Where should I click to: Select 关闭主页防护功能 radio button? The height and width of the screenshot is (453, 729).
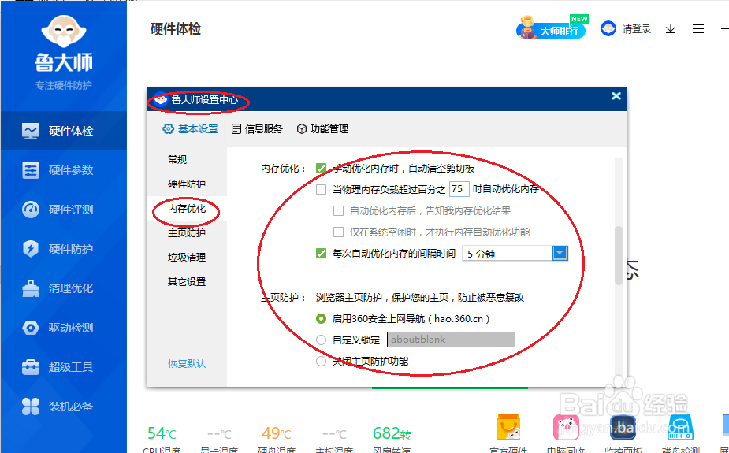coord(321,361)
